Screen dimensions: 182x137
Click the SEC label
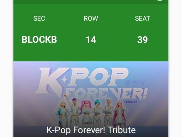coord(39,18)
